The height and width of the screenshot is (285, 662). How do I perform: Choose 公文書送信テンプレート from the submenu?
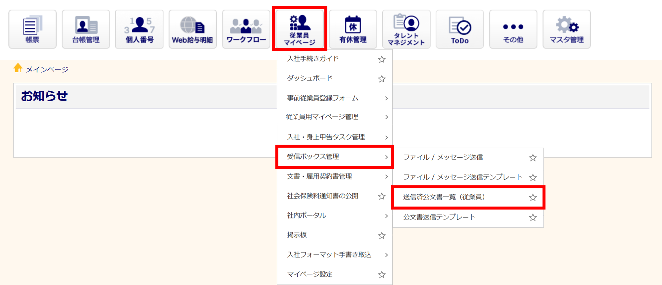[x=439, y=217]
